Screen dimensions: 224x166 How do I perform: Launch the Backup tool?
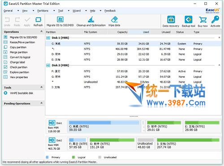(x=189, y=20)
